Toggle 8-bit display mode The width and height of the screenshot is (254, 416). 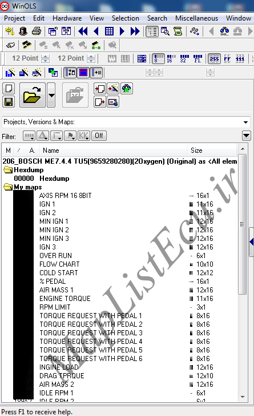(x=159, y=58)
